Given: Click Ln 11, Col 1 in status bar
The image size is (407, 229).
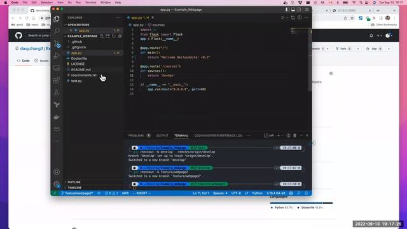Looking at the screenshot, I should [x=201, y=193].
